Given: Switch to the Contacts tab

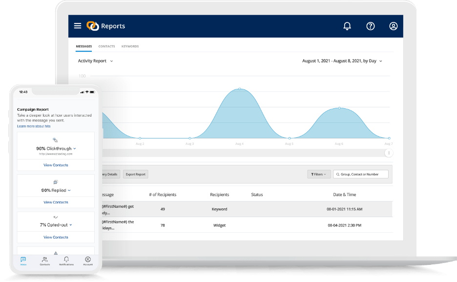Looking at the screenshot, I should [106, 46].
